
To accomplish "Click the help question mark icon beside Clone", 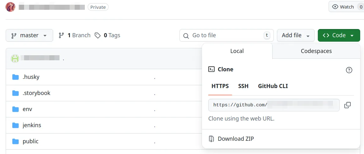I will pyautogui.click(x=349, y=70).
